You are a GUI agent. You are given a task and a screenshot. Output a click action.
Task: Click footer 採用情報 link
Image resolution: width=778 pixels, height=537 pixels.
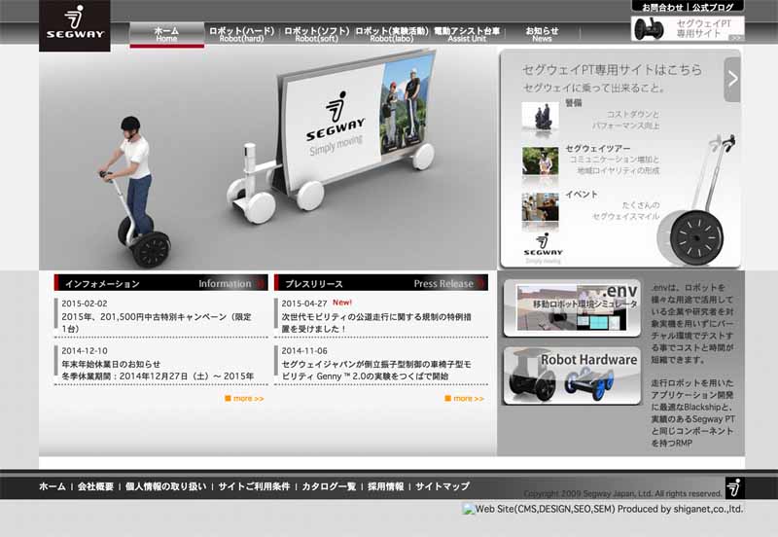[385, 486]
